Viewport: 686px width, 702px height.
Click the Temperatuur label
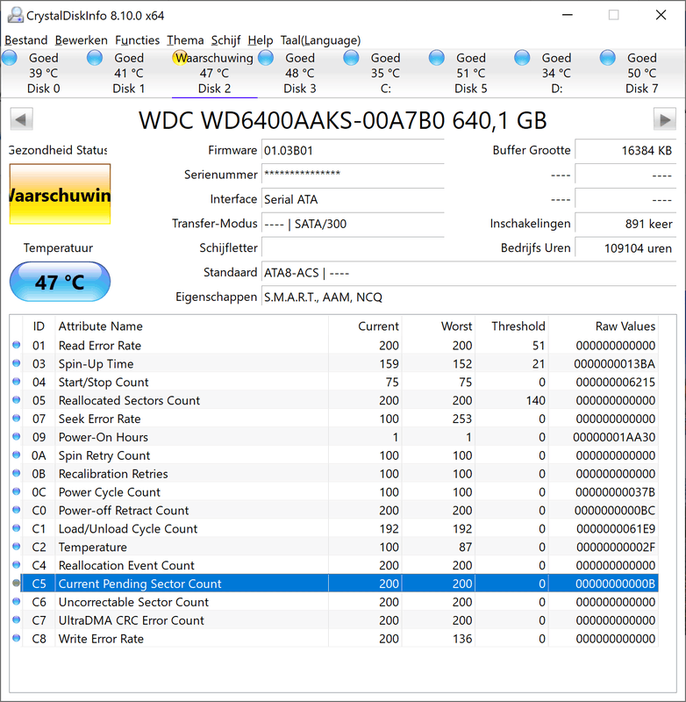tap(58, 247)
